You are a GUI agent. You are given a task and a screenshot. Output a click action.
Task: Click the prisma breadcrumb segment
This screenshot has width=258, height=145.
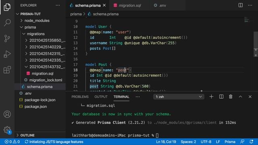[x=76, y=14]
